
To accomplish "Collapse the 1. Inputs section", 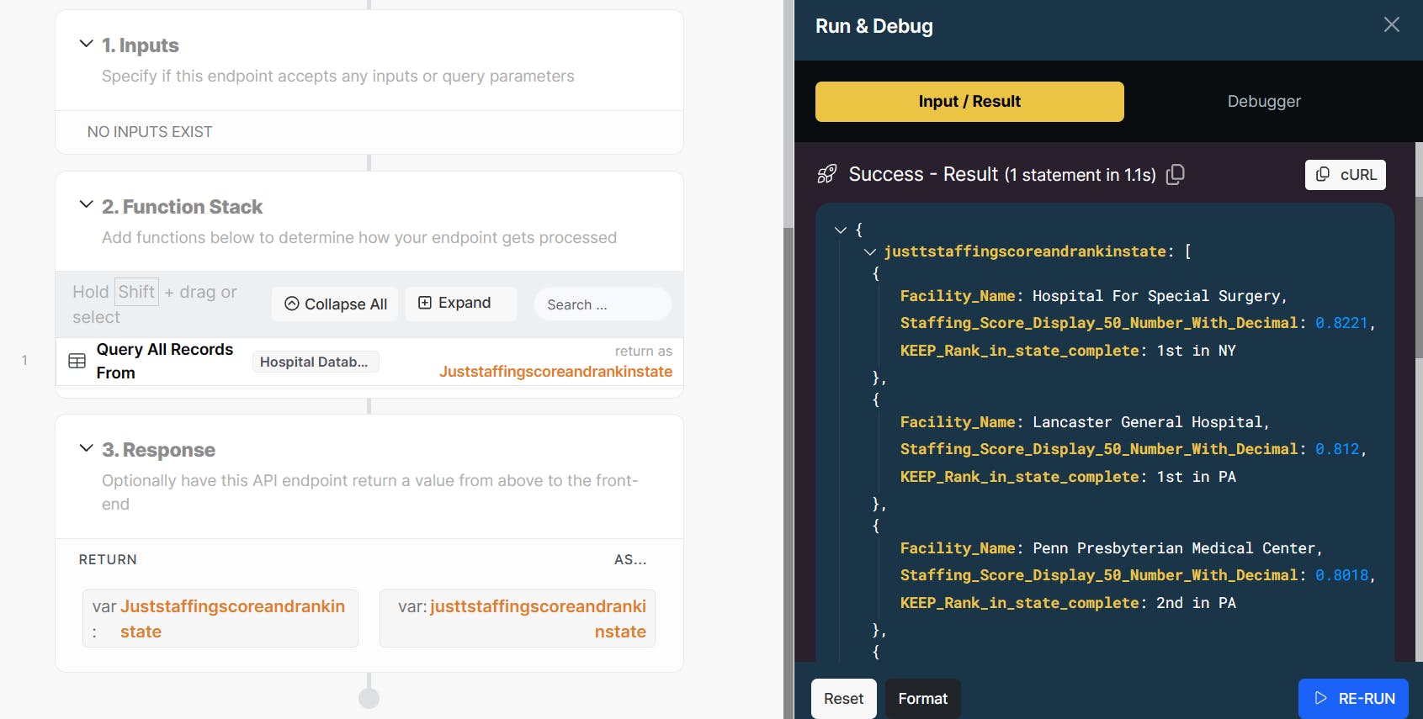I will coord(86,44).
